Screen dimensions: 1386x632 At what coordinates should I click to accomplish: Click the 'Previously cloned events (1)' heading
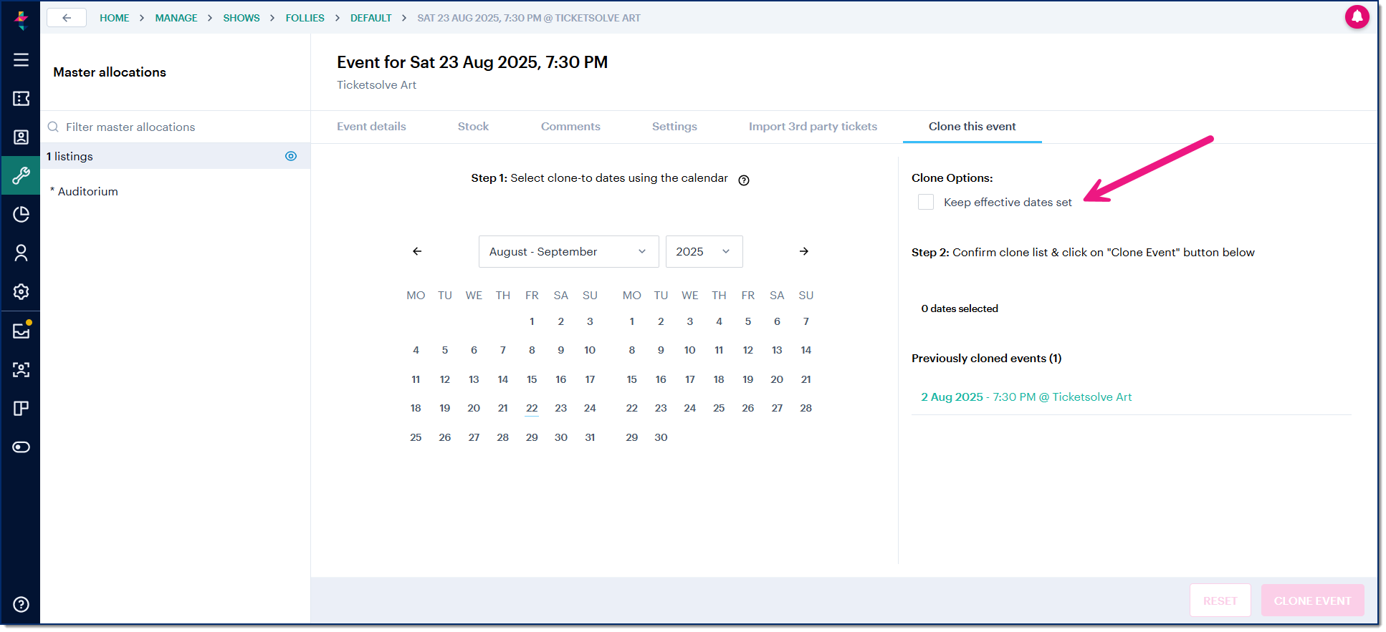986,359
